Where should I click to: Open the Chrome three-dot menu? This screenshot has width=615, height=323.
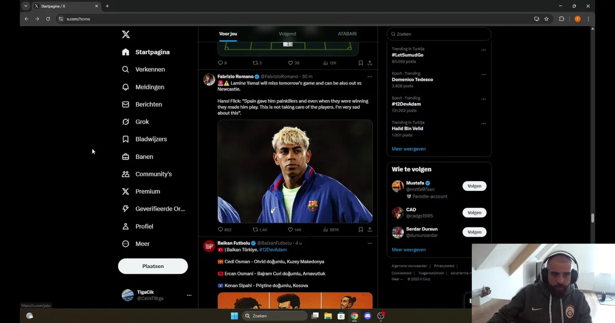click(588, 19)
